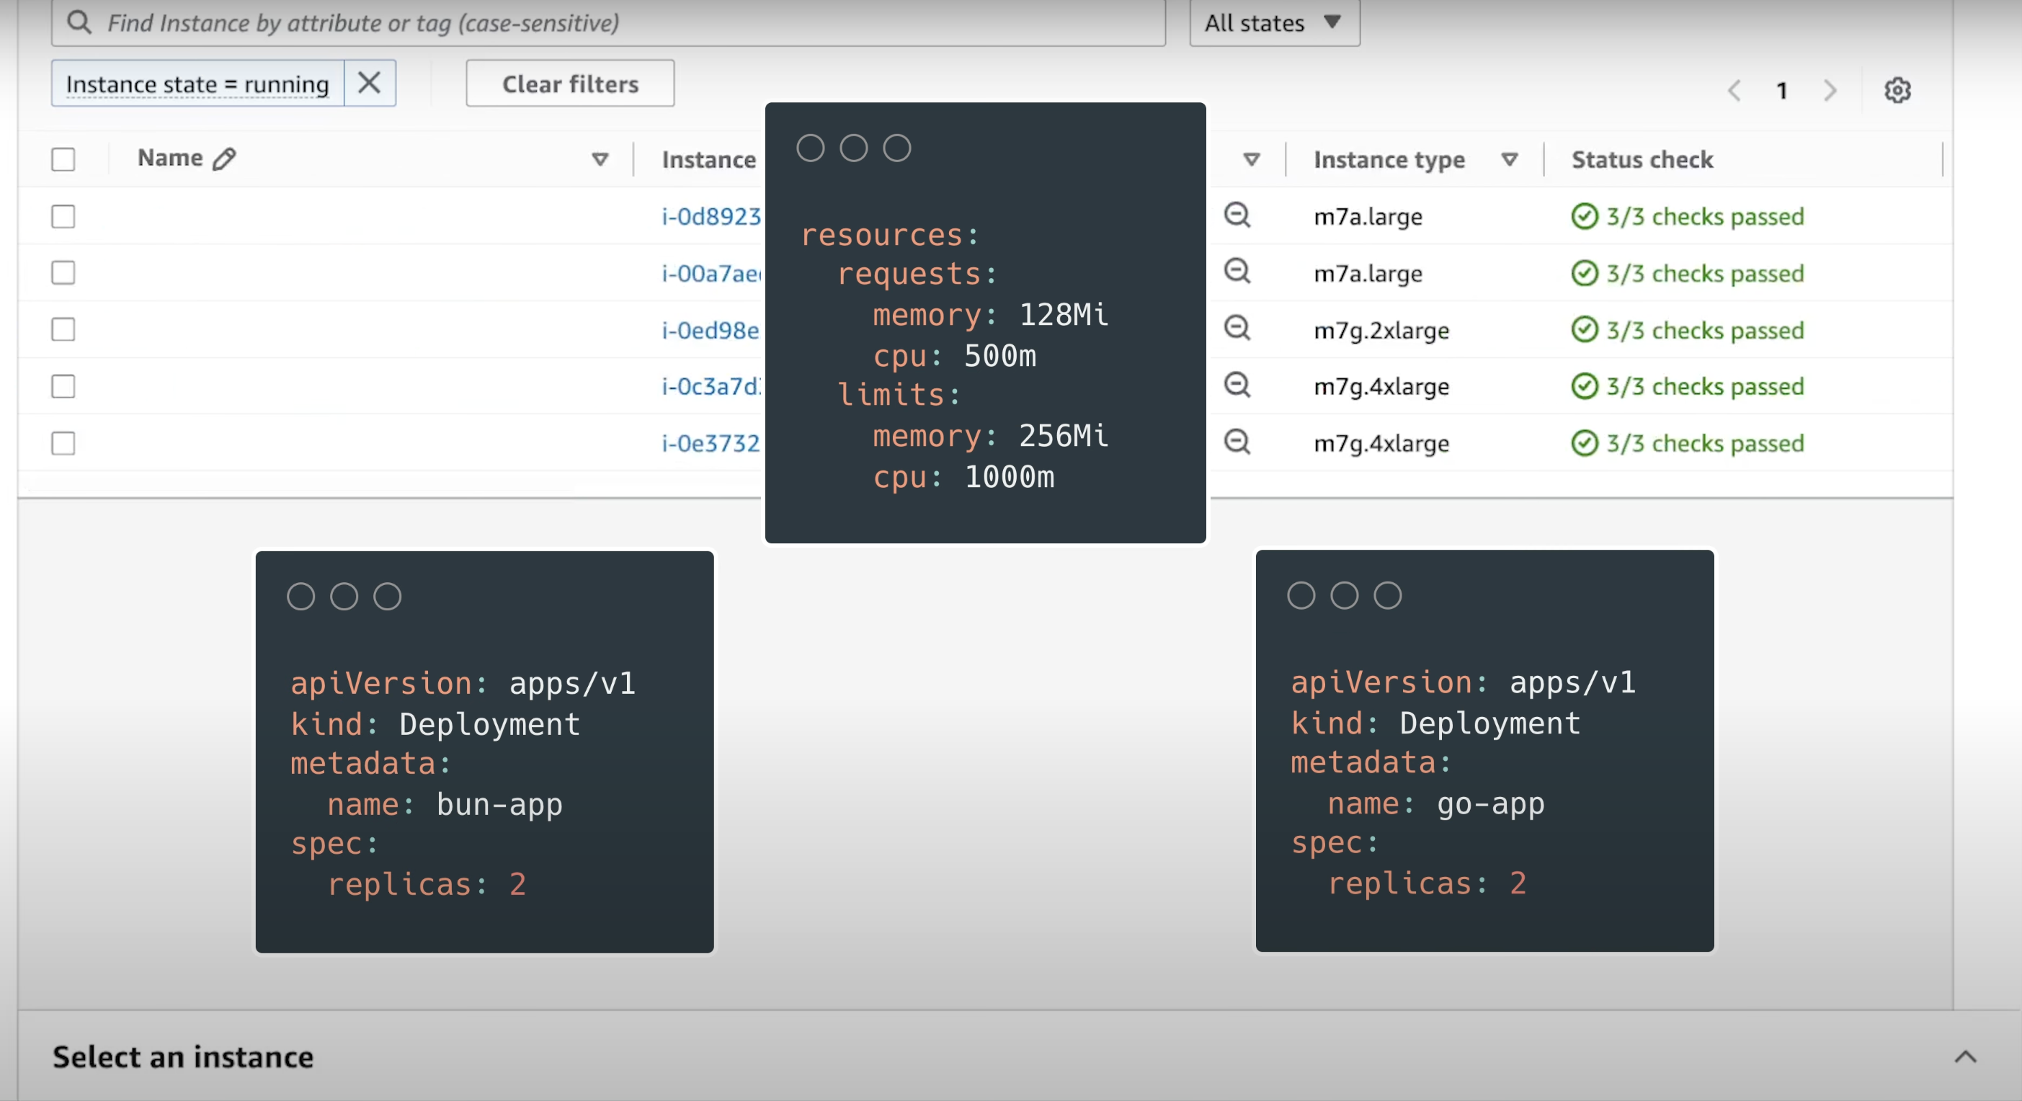Open the table preferences gear icon

tap(1897, 90)
